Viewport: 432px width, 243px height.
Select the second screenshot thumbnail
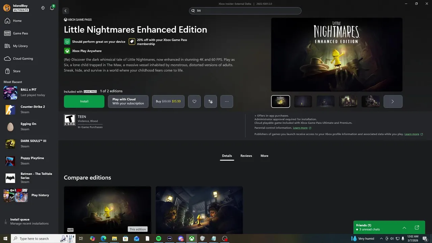coord(303,101)
